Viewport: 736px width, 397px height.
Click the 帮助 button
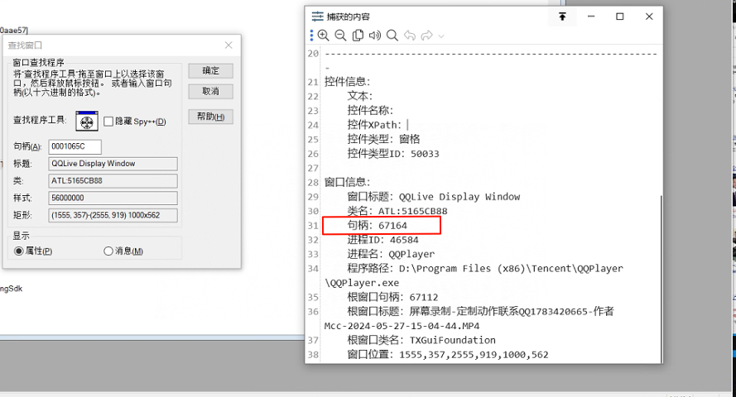211,117
